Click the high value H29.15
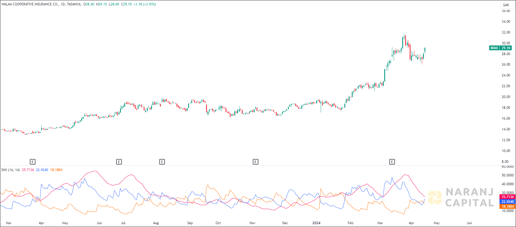This screenshot has height=227, width=516. click(101, 4)
